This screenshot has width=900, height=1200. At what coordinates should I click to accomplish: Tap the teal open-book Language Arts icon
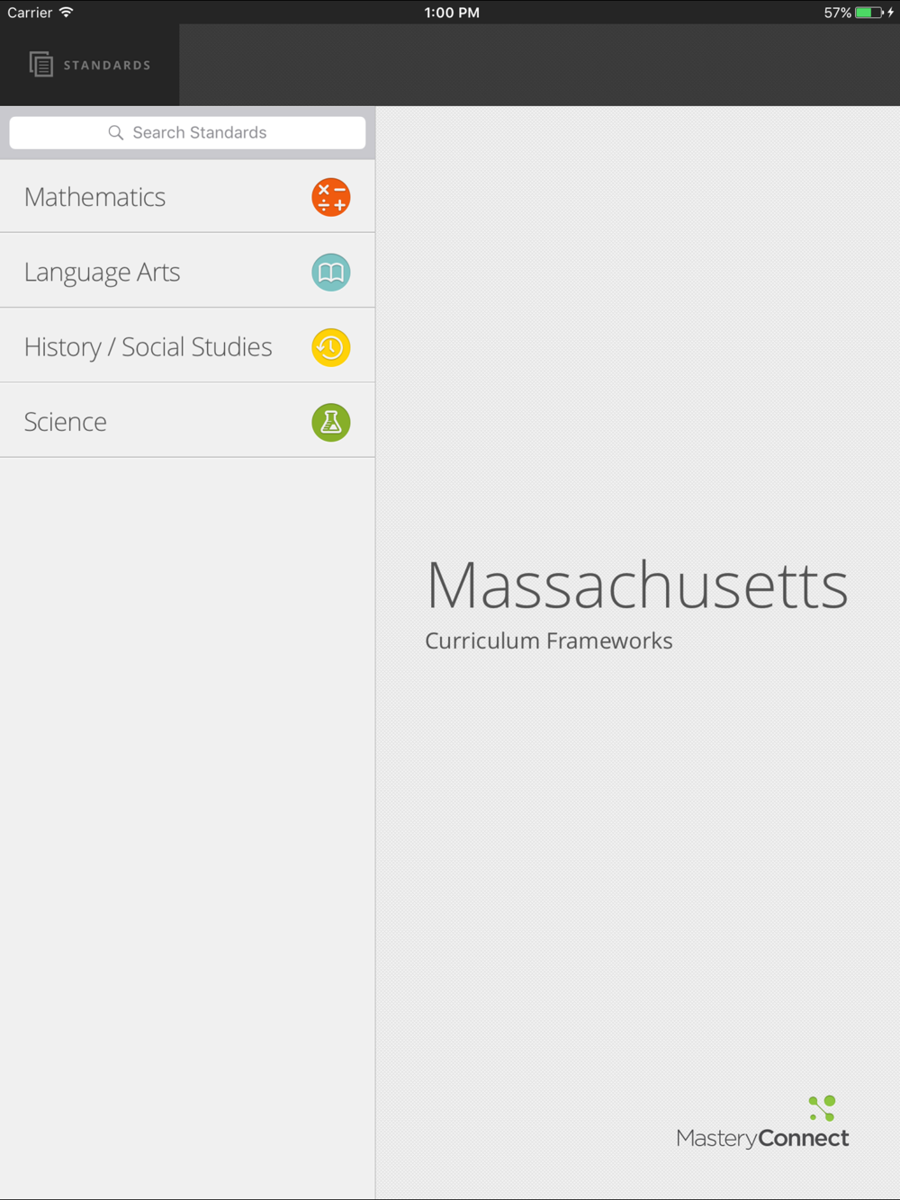(330, 272)
